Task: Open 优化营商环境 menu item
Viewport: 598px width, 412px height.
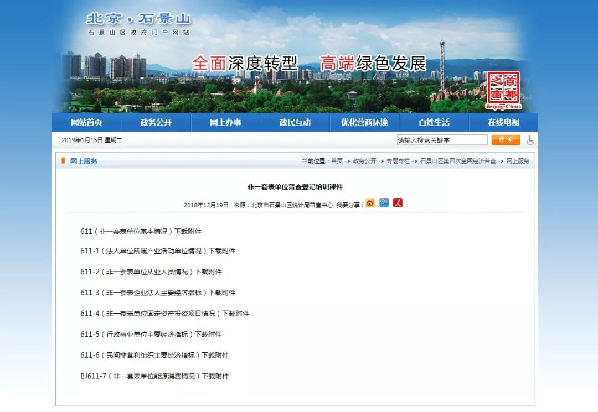Action: tap(364, 123)
